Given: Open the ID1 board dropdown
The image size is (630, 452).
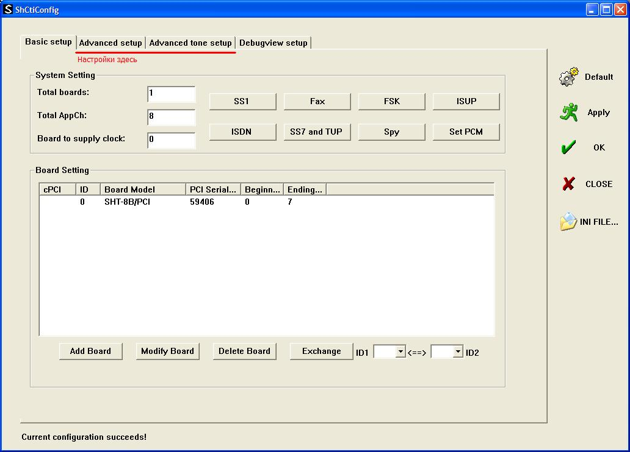Looking at the screenshot, I should 400,351.
